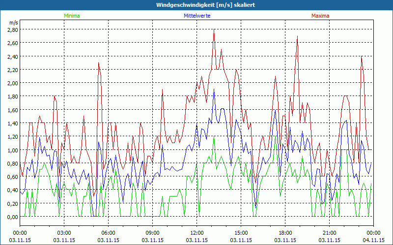Click the 06:00 time label on the x-axis
This screenshot has height=245, width=393.
[108, 233]
